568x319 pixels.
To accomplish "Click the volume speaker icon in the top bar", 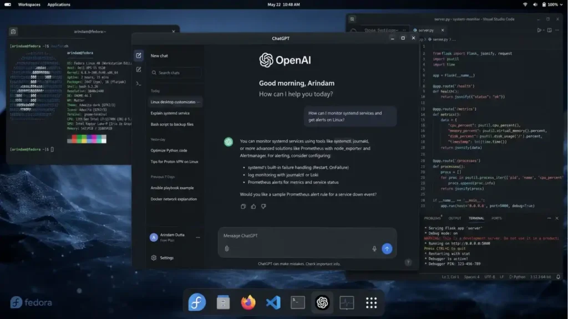I will coord(535,4).
